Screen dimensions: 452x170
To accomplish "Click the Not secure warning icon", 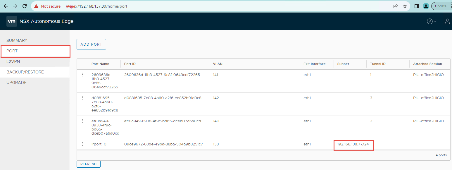I will pos(36,6).
